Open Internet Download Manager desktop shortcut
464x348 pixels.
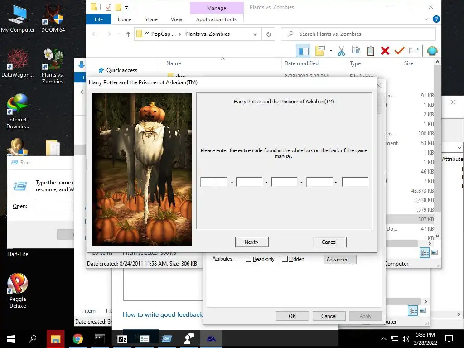click(18, 111)
